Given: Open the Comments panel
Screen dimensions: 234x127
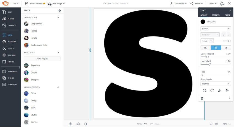Looking at the screenshot, I should coord(10,84).
